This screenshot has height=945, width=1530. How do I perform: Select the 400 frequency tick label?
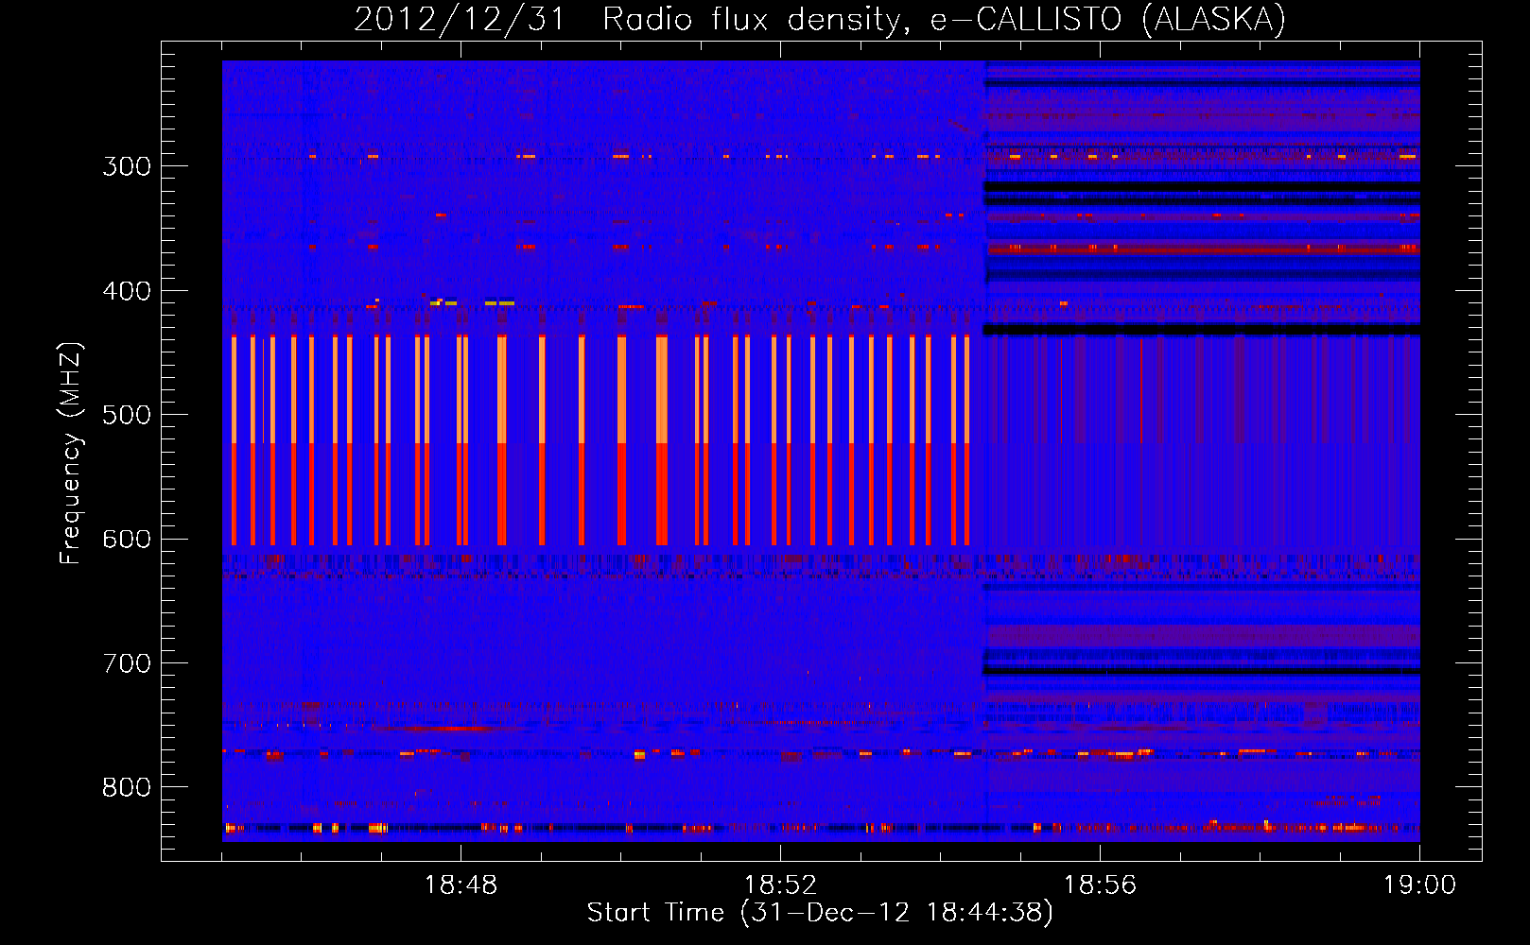point(127,291)
